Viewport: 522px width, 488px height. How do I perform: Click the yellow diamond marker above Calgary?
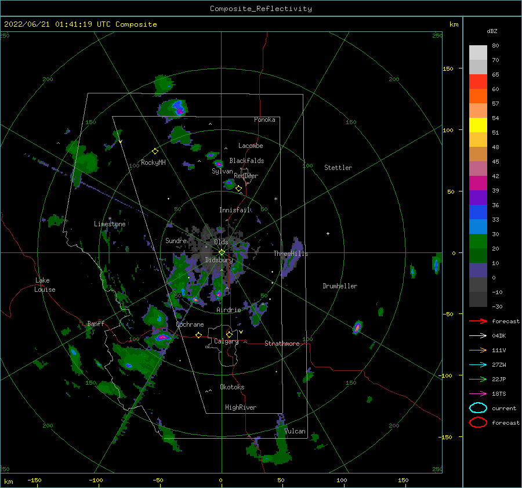pos(229,334)
